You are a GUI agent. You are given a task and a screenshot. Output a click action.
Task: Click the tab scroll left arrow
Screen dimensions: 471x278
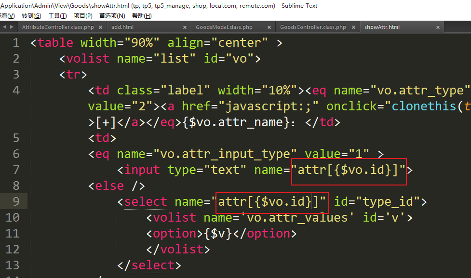tap(4, 27)
